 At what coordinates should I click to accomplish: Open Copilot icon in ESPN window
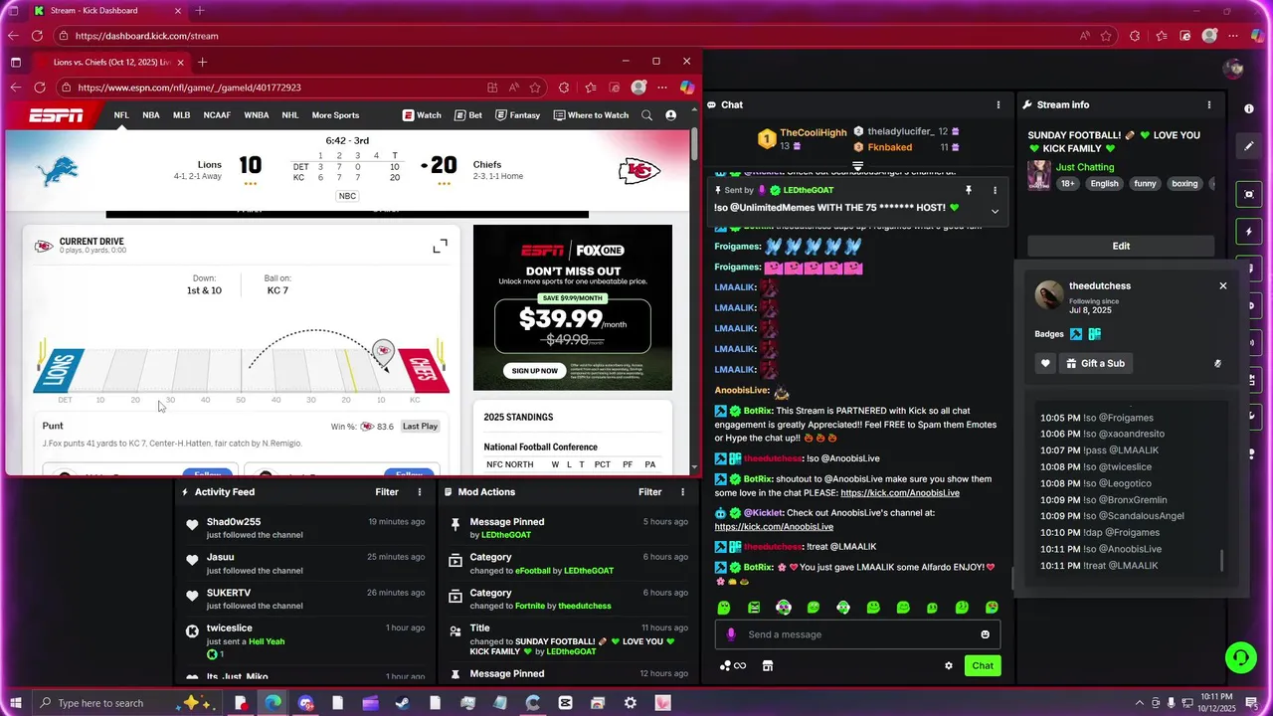coord(686,88)
